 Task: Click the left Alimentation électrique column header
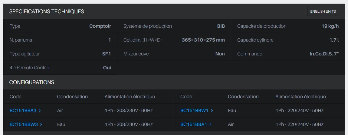pyautogui.click(x=130, y=97)
